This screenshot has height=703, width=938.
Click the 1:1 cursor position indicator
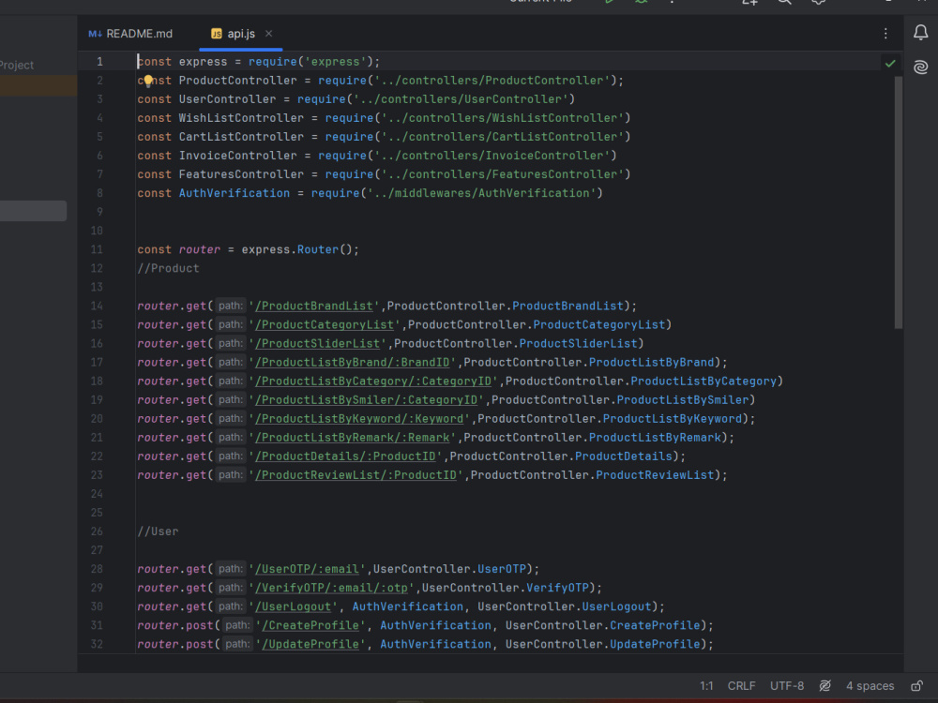click(706, 686)
